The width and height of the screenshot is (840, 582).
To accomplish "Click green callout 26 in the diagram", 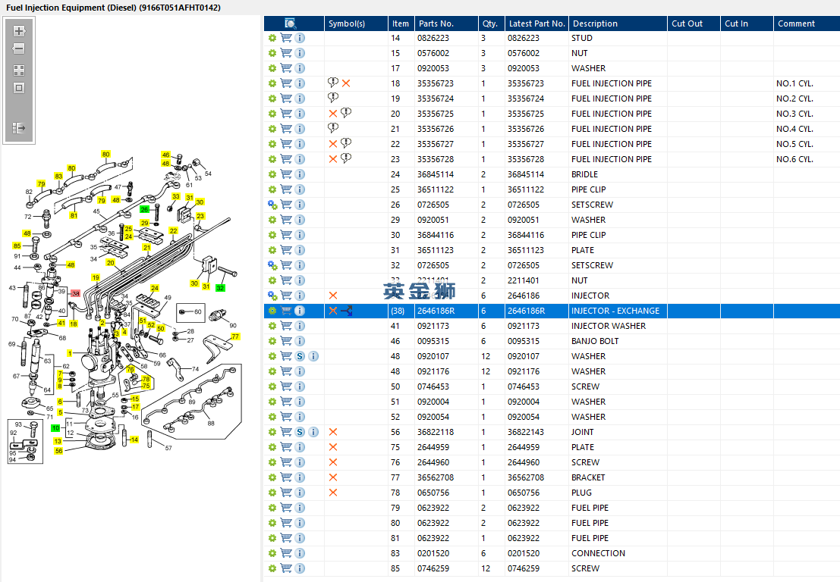I will click(x=145, y=210).
